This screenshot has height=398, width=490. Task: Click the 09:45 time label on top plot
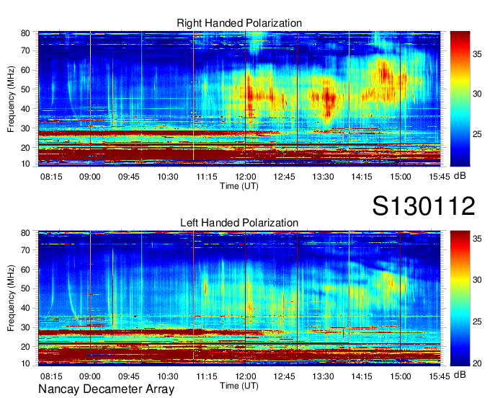tap(129, 177)
